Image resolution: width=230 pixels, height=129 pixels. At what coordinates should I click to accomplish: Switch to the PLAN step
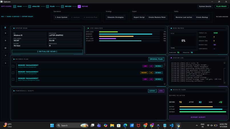[52, 7]
